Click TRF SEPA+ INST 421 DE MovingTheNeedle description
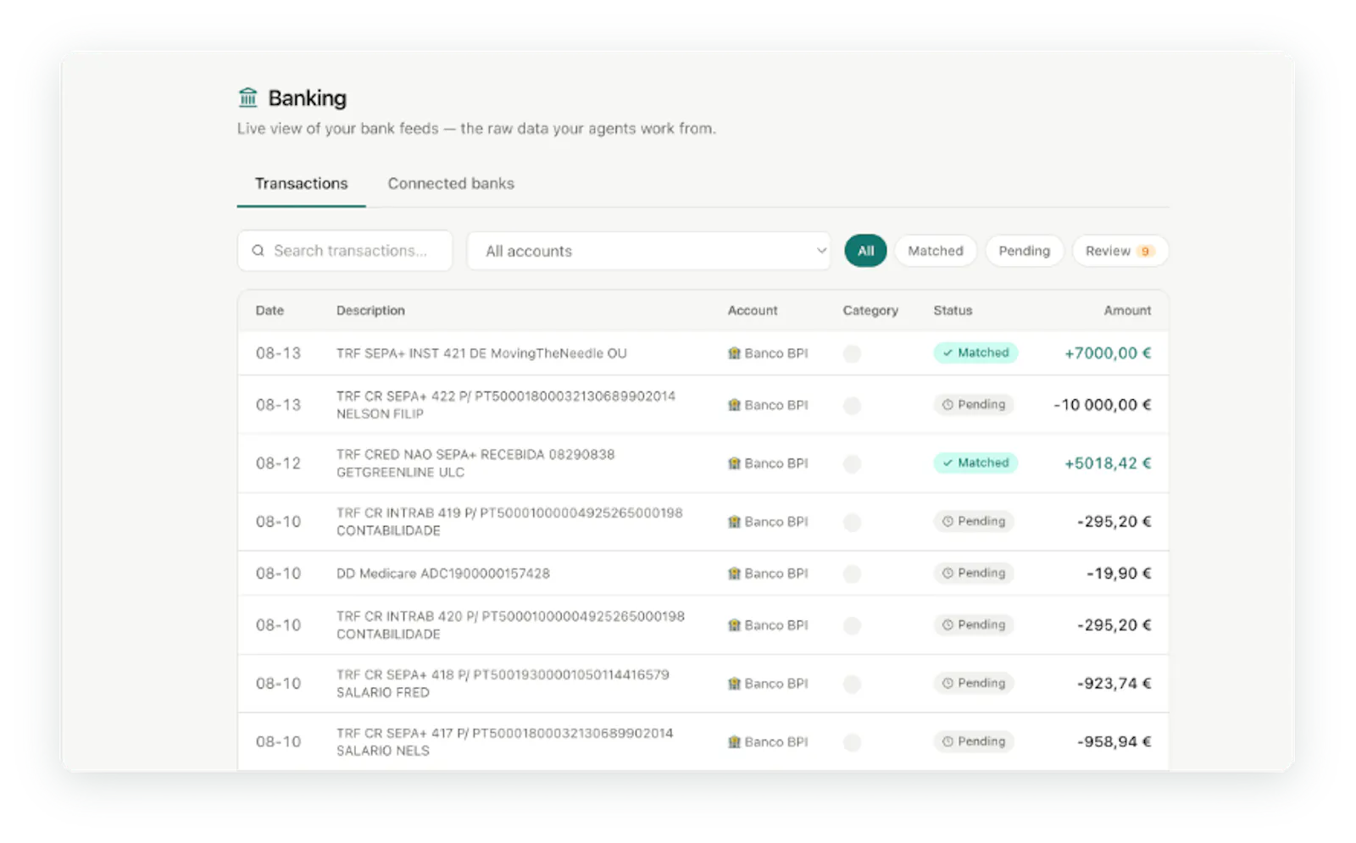 pos(481,353)
